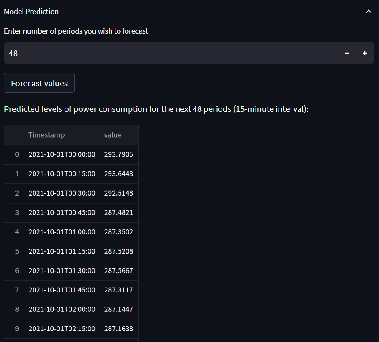Click the minus icon to decrease periods

pos(347,53)
